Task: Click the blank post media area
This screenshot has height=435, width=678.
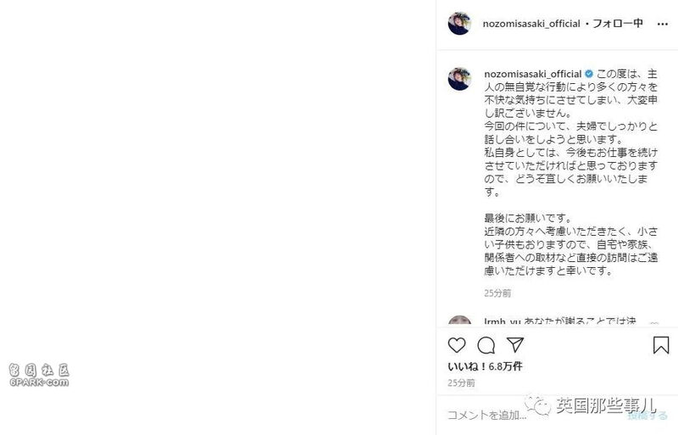Action: tap(218, 217)
